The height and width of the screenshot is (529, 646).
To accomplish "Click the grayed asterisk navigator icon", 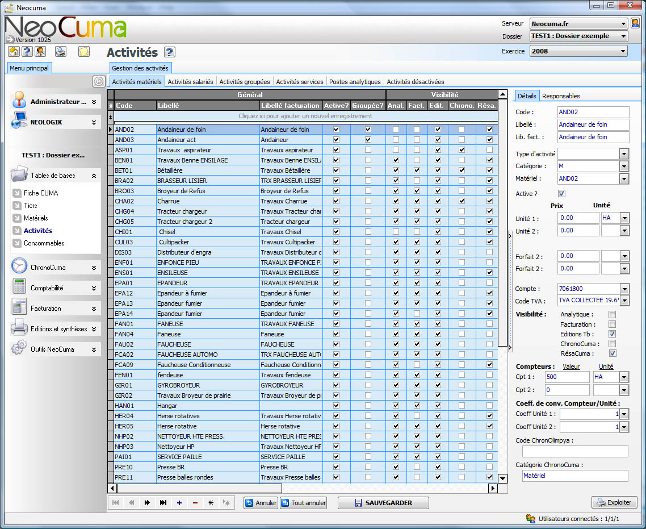I will pos(226,503).
